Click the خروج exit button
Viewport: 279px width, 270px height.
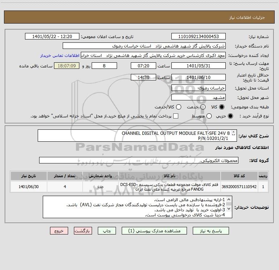[x=59, y=230]
